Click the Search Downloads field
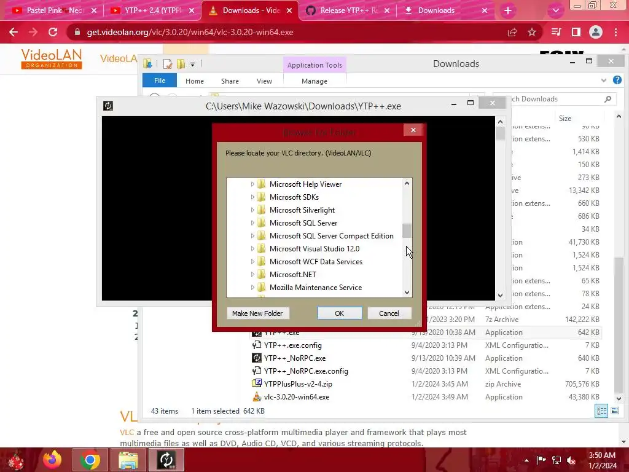Image resolution: width=629 pixels, height=472 pixels. (555, 99)
